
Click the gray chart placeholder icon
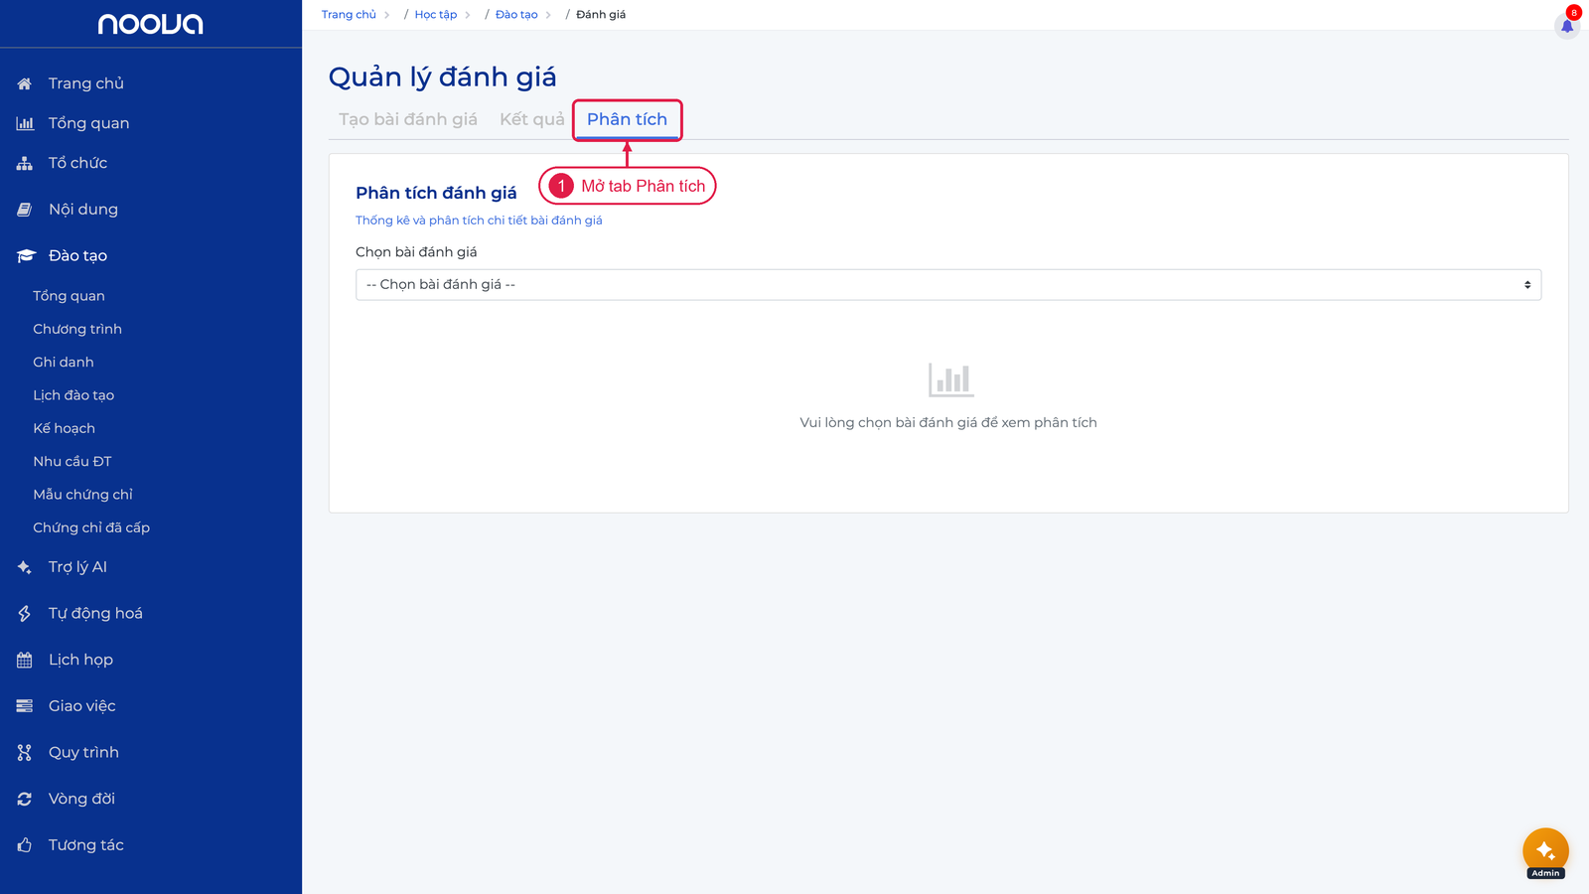pyautogui.click(x=950, y=379)
